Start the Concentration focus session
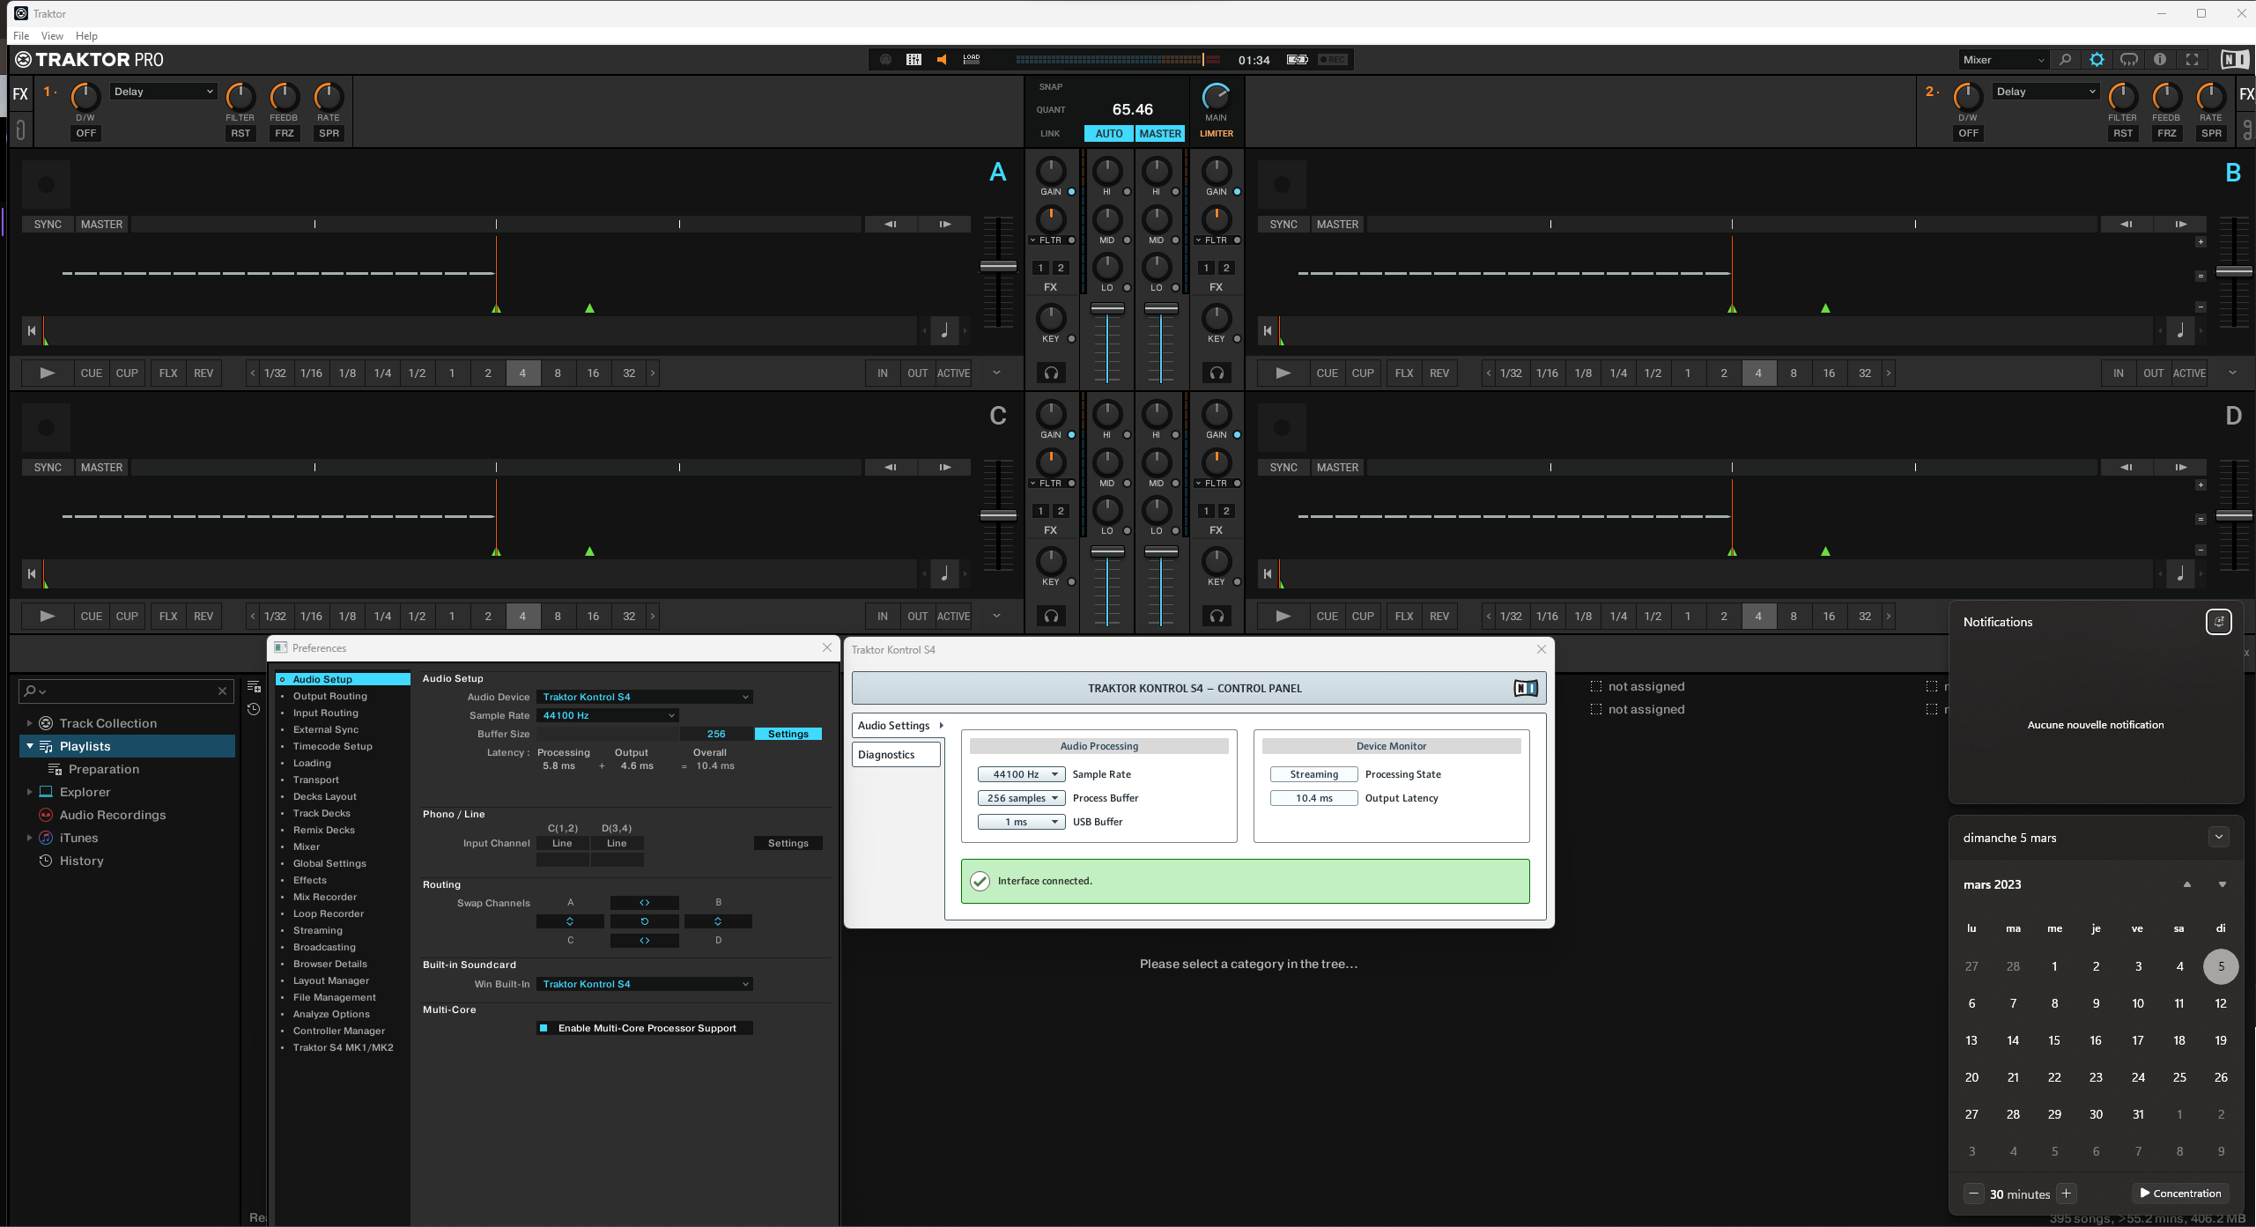This screenshot has height=1227, width=2256. click(2180, 1194)
